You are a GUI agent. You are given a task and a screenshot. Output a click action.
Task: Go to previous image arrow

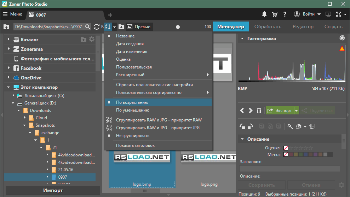(x=242, y=111)
